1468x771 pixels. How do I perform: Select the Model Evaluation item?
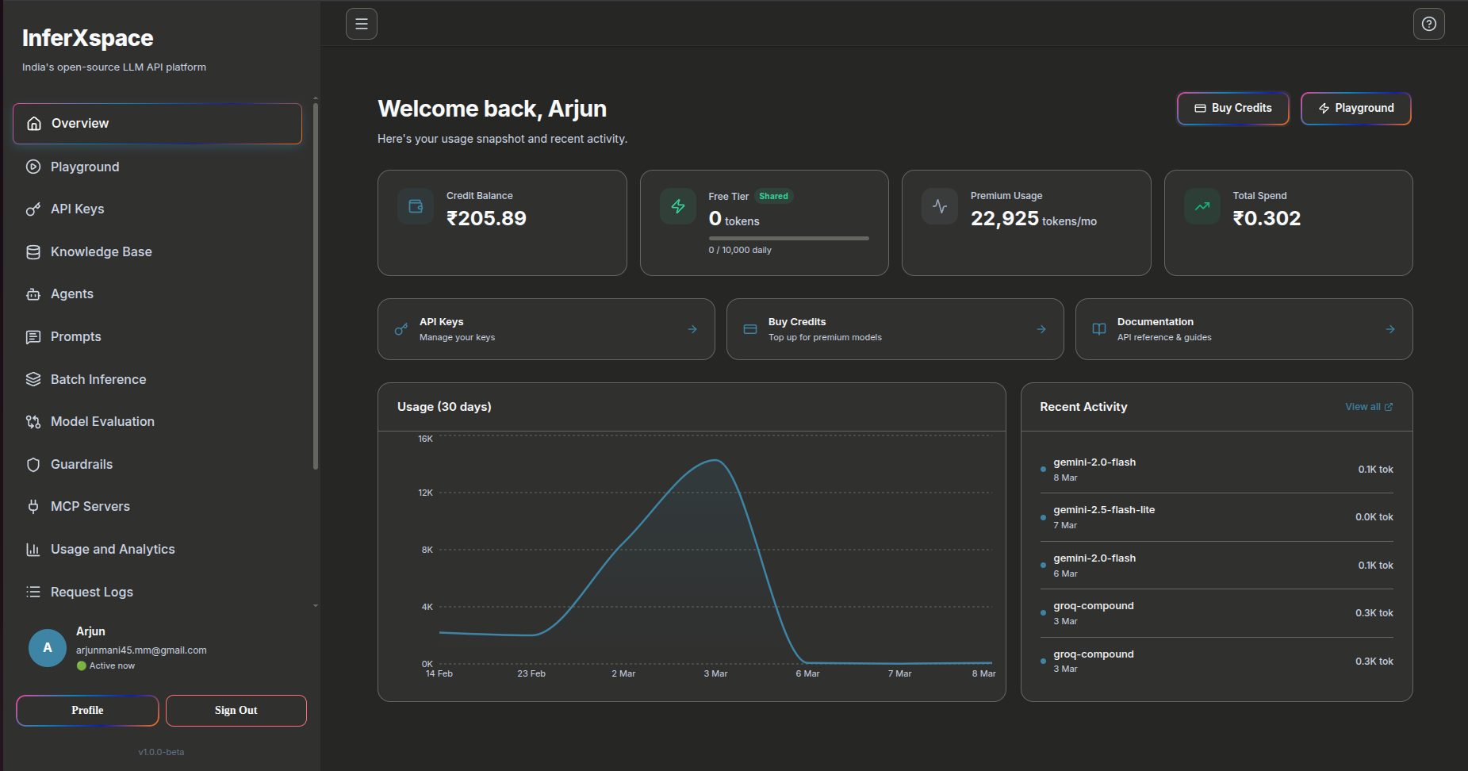102,421
